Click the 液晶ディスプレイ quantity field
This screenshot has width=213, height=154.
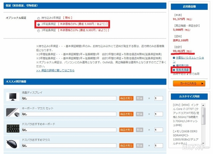tap(159, 98)
